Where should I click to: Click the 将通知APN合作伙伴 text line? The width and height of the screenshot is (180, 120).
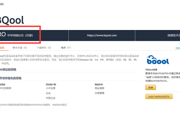(x=157, y=81)
